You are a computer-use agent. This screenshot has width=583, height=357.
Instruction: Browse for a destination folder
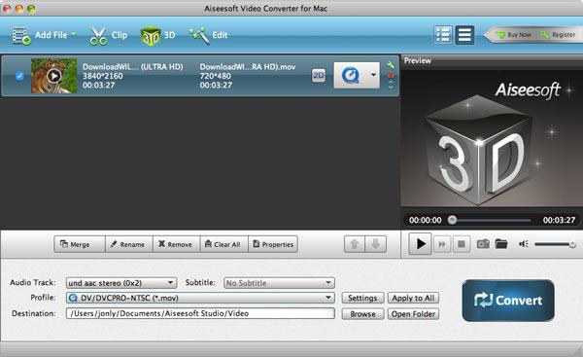click(x=362, y=314)
